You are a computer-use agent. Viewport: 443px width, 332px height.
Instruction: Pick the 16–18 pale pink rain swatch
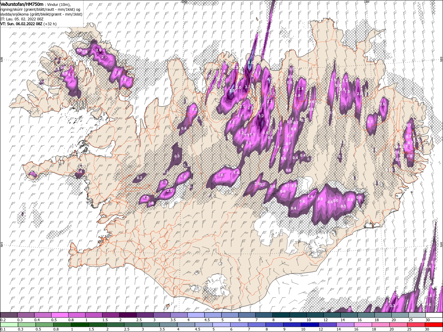362,325
